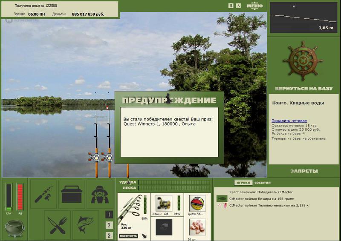This screenshot has height=241, width=341.
Task: Open the fishing rod tackle icon
Action: coord(44,194)
